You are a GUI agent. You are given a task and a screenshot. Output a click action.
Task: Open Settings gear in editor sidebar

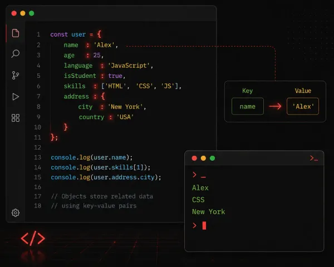pos(16,212)
